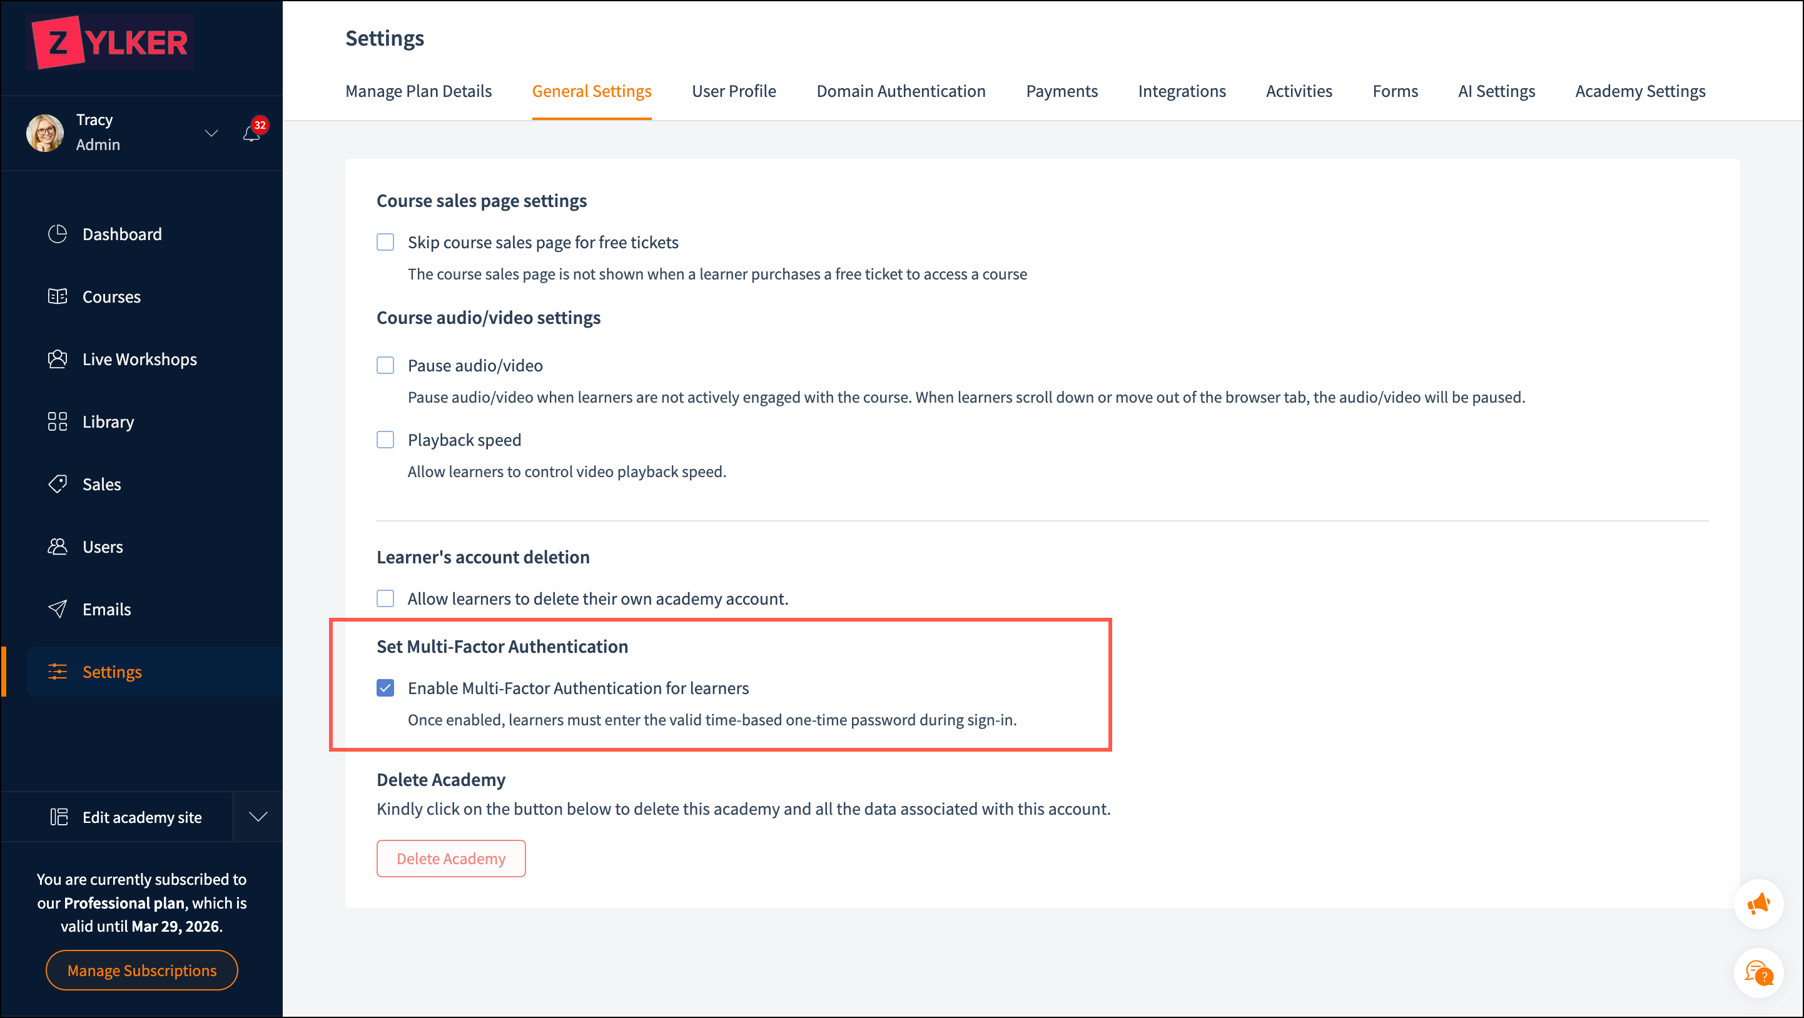The width and height of the screenshot is (1804, 1018).
Task: Open the help chat bubble icon
Action: (x=1758, y=973)
